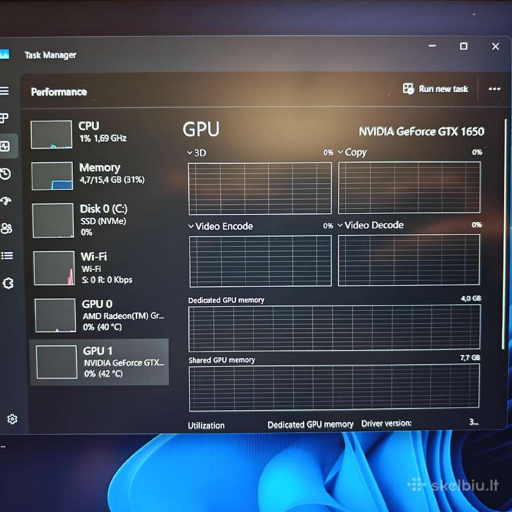Open the Details page icon
The image size is (512, 512).
pyautogui.click(x=7, y=255)
